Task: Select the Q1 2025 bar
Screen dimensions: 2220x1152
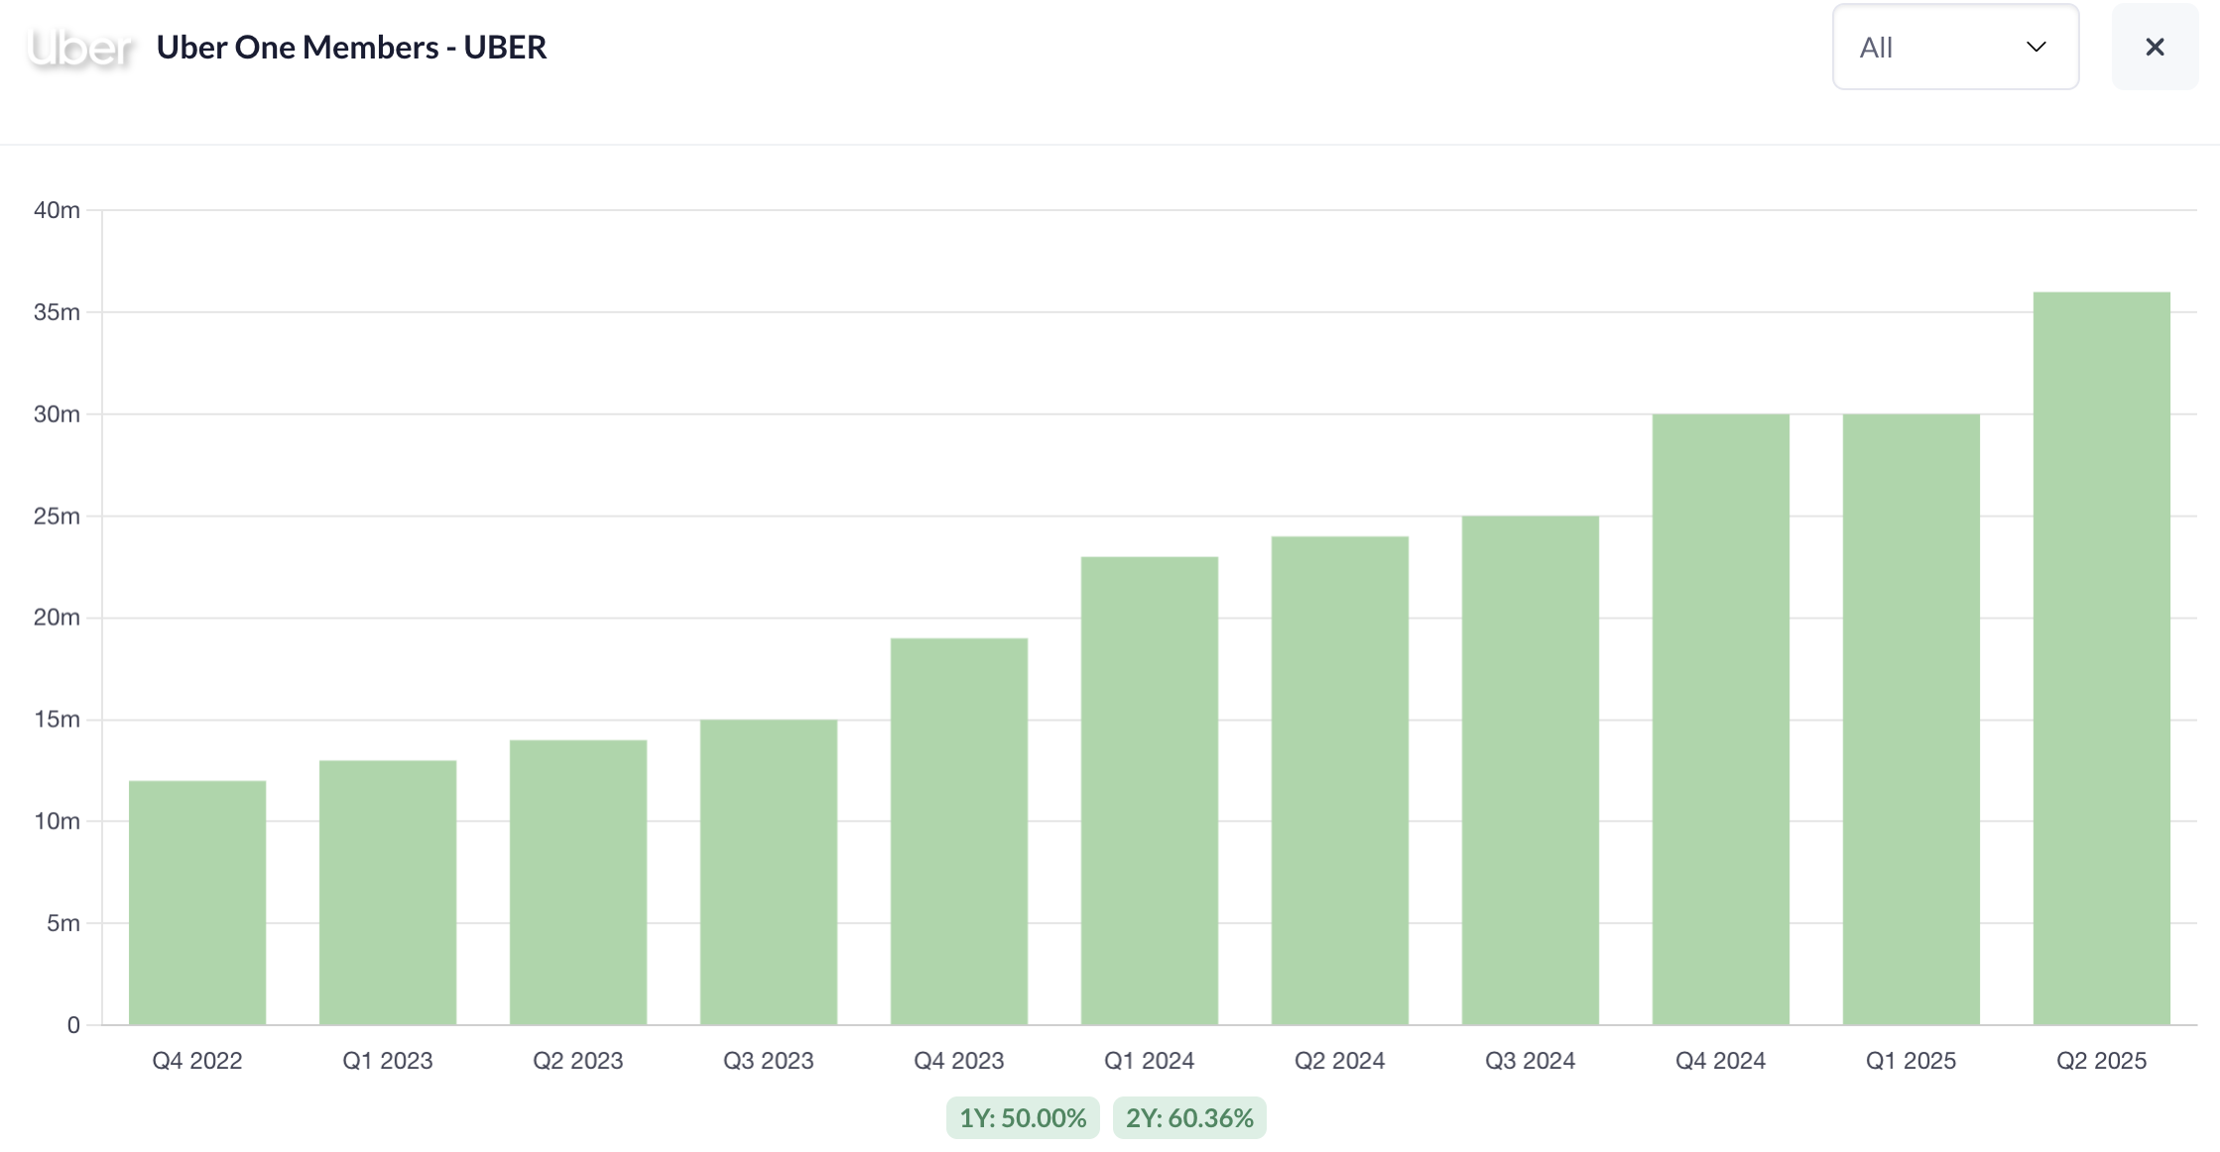Action: 1912,719
